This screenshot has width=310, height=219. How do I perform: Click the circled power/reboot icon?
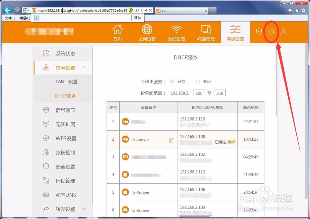(x=271, y=31)
